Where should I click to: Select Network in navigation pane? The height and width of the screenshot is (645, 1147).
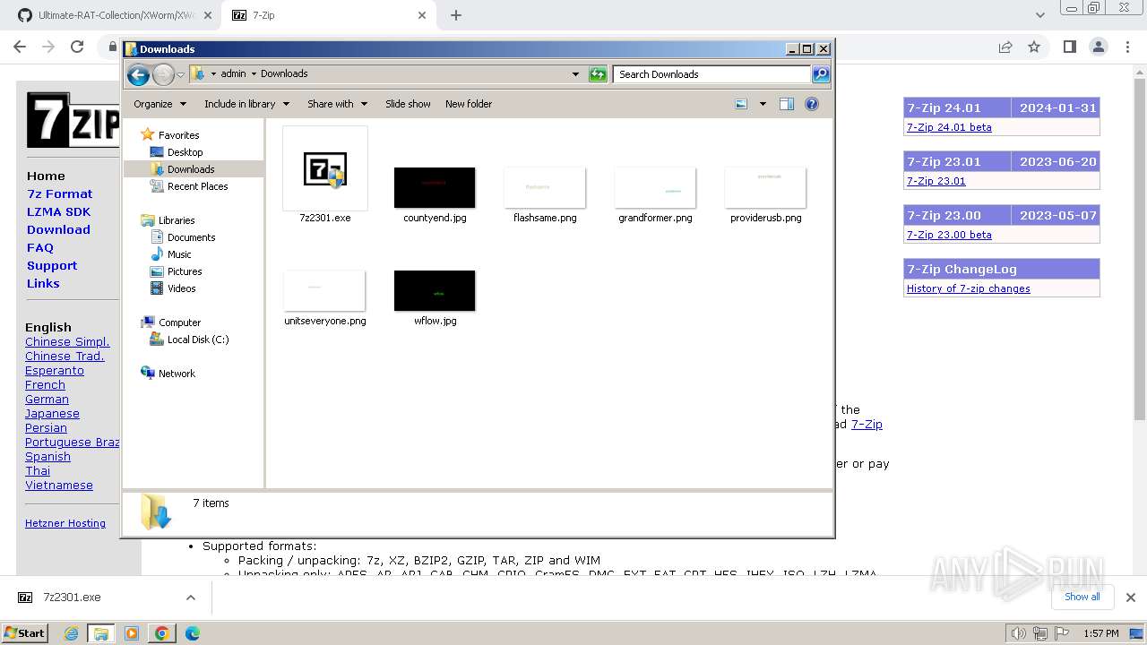[x=177, y=374]
